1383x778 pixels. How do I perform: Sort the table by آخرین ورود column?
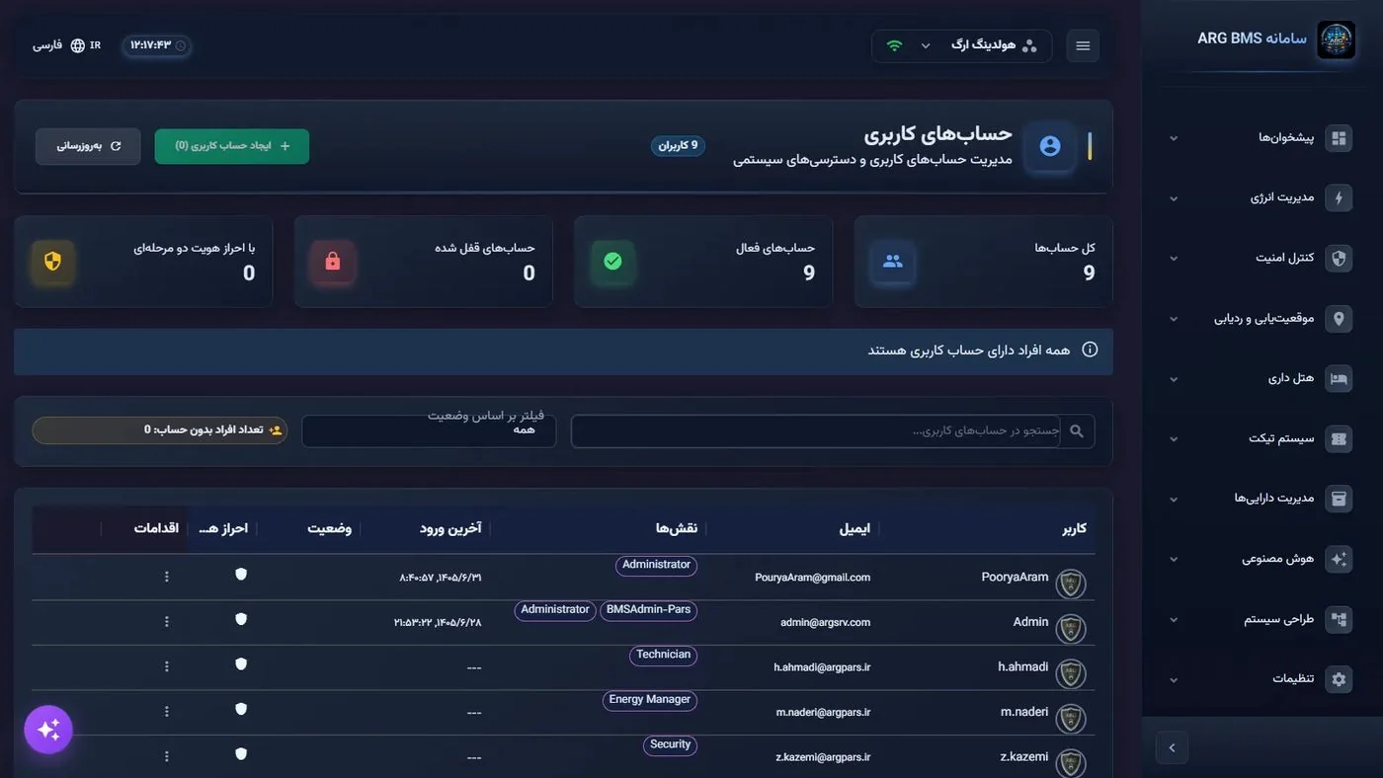450,528
